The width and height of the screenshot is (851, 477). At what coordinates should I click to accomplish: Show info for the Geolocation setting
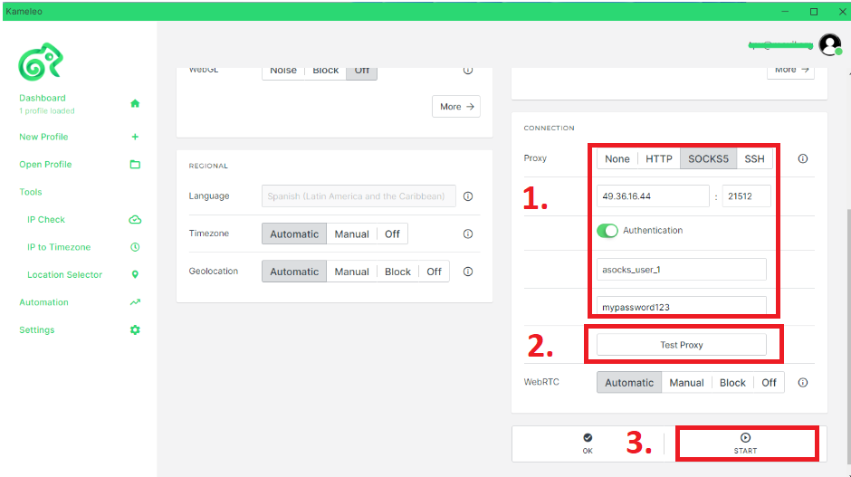pos(468,272)
